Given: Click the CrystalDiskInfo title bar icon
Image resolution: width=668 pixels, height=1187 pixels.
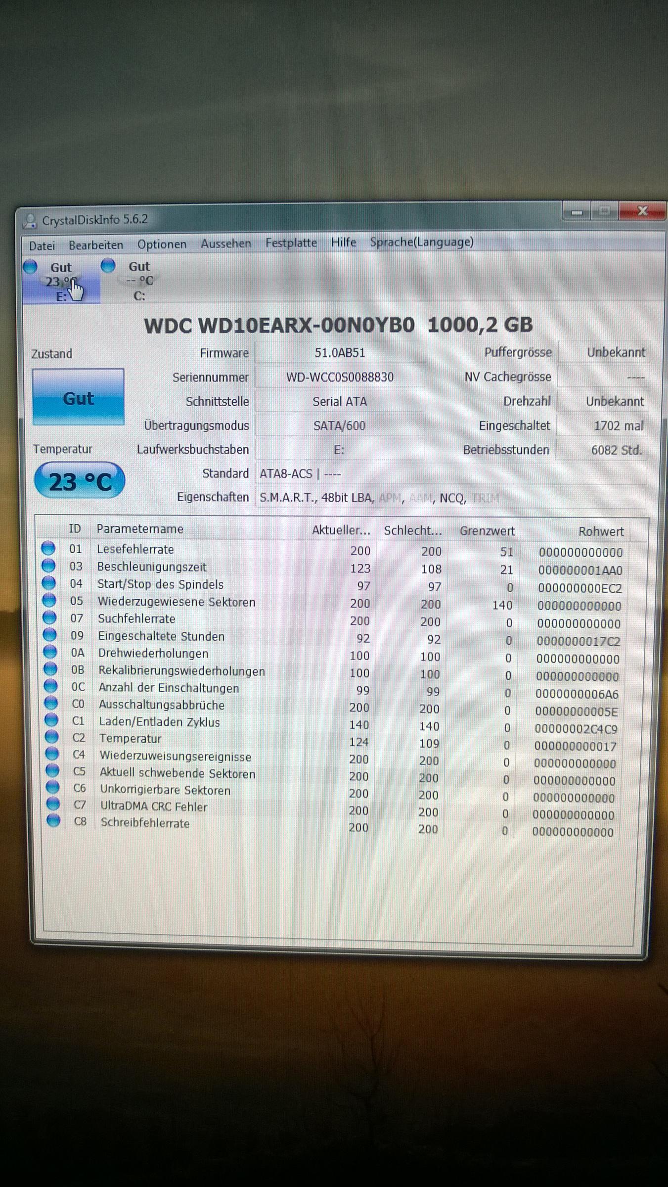Looking at the screenshot, I should pos(31,221).
